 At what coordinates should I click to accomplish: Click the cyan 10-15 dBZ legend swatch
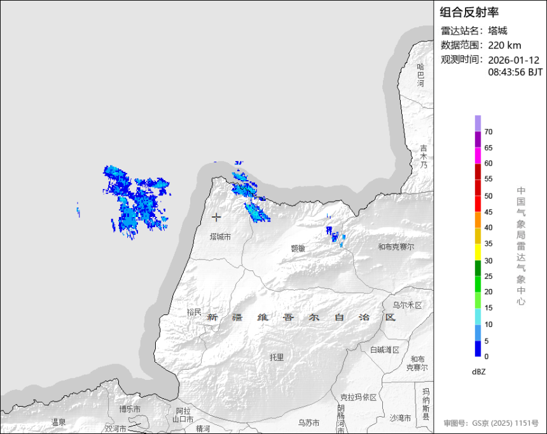(478, 316)
